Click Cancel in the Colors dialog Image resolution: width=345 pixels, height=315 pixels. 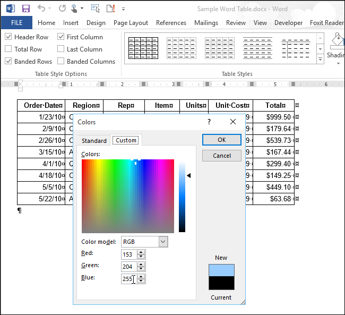coord(222,156)
